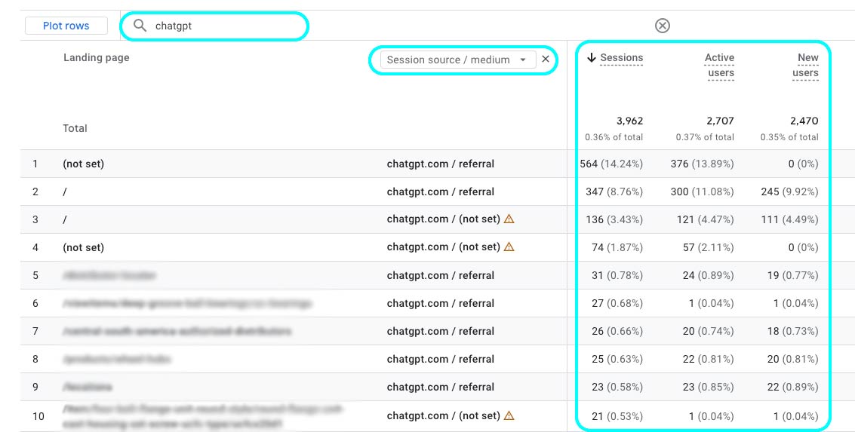
Task: Remove the Session source / medium dimension
Action: point(546,60)
